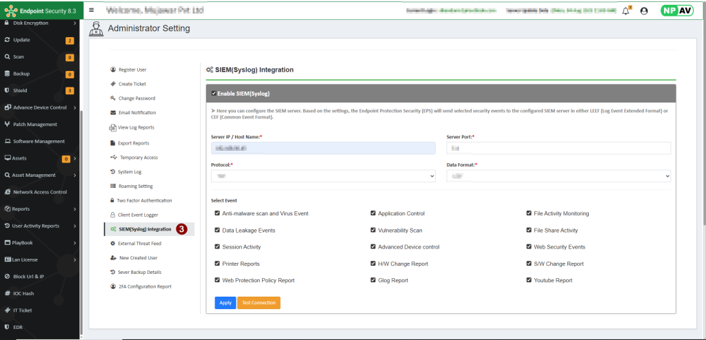Screen dimensions: 706x340
Task: Toggle the Data Leakage Events checkbox
Action: 217,231
